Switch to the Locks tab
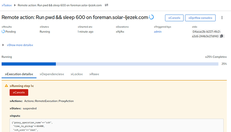231x132 pixels. pos(77,74)
